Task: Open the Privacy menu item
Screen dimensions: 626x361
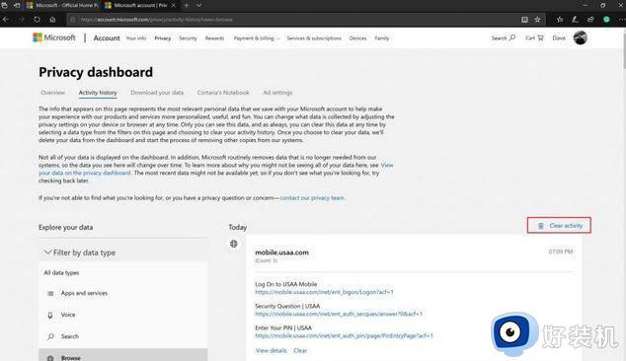Action: coord(163,38)
